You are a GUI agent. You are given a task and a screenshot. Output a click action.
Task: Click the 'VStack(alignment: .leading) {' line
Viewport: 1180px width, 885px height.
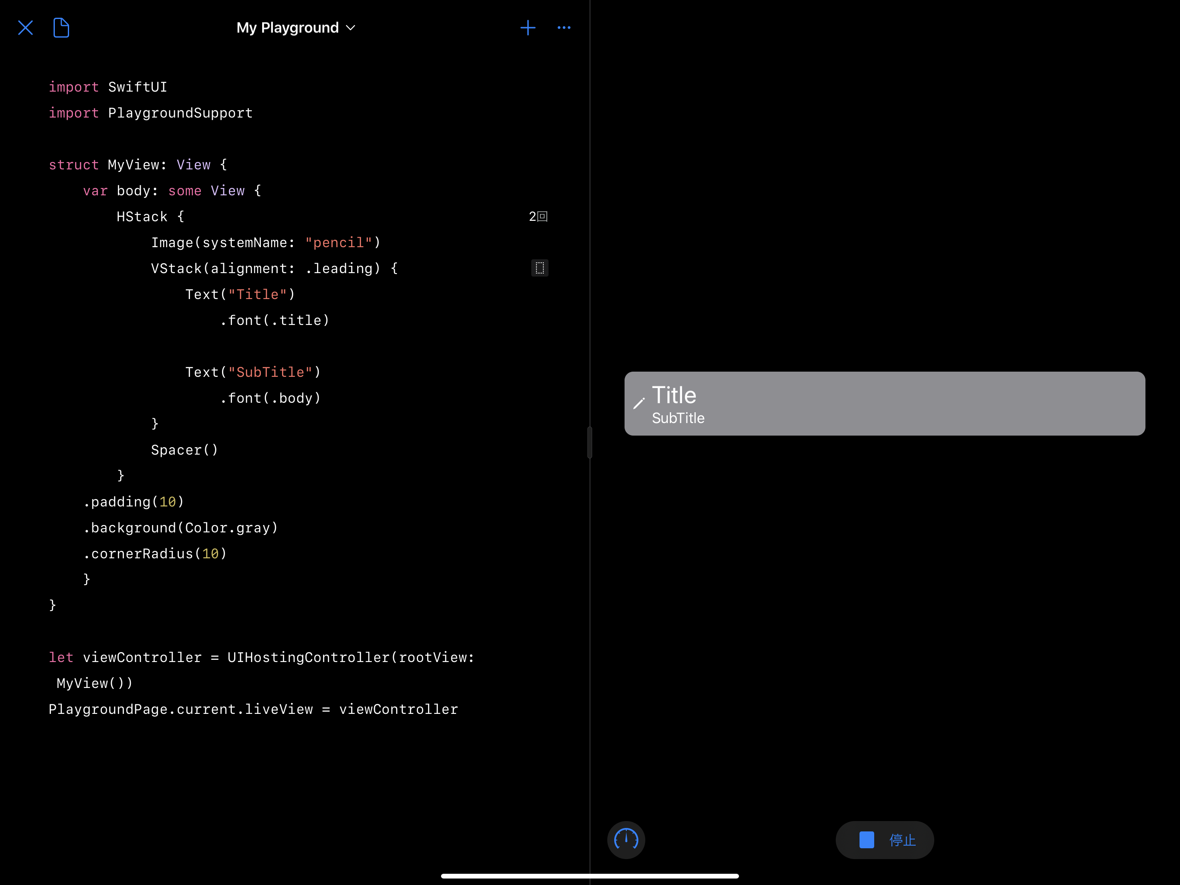coord(275,268)
